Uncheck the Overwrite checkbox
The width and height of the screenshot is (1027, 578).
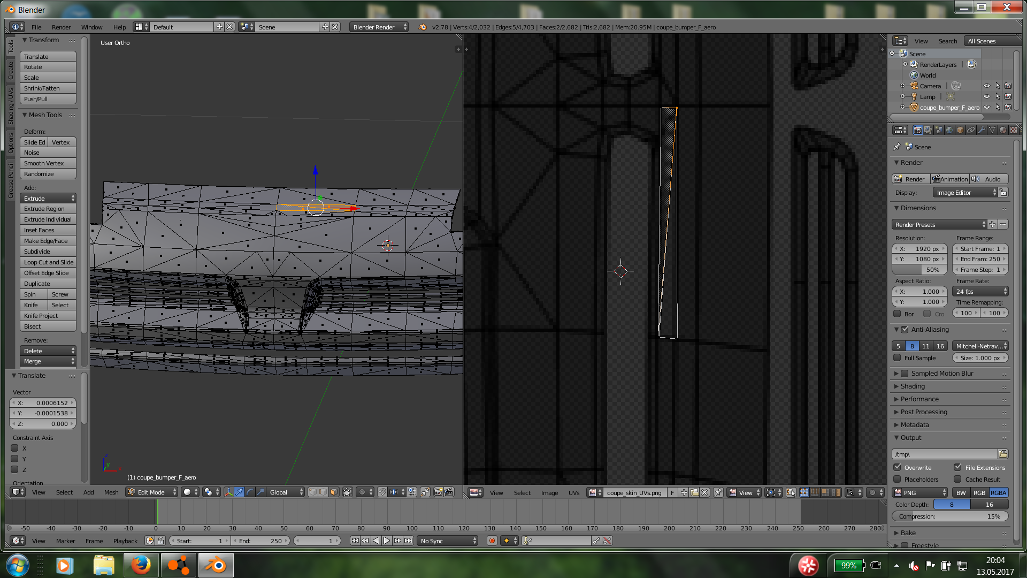point(898,467)
